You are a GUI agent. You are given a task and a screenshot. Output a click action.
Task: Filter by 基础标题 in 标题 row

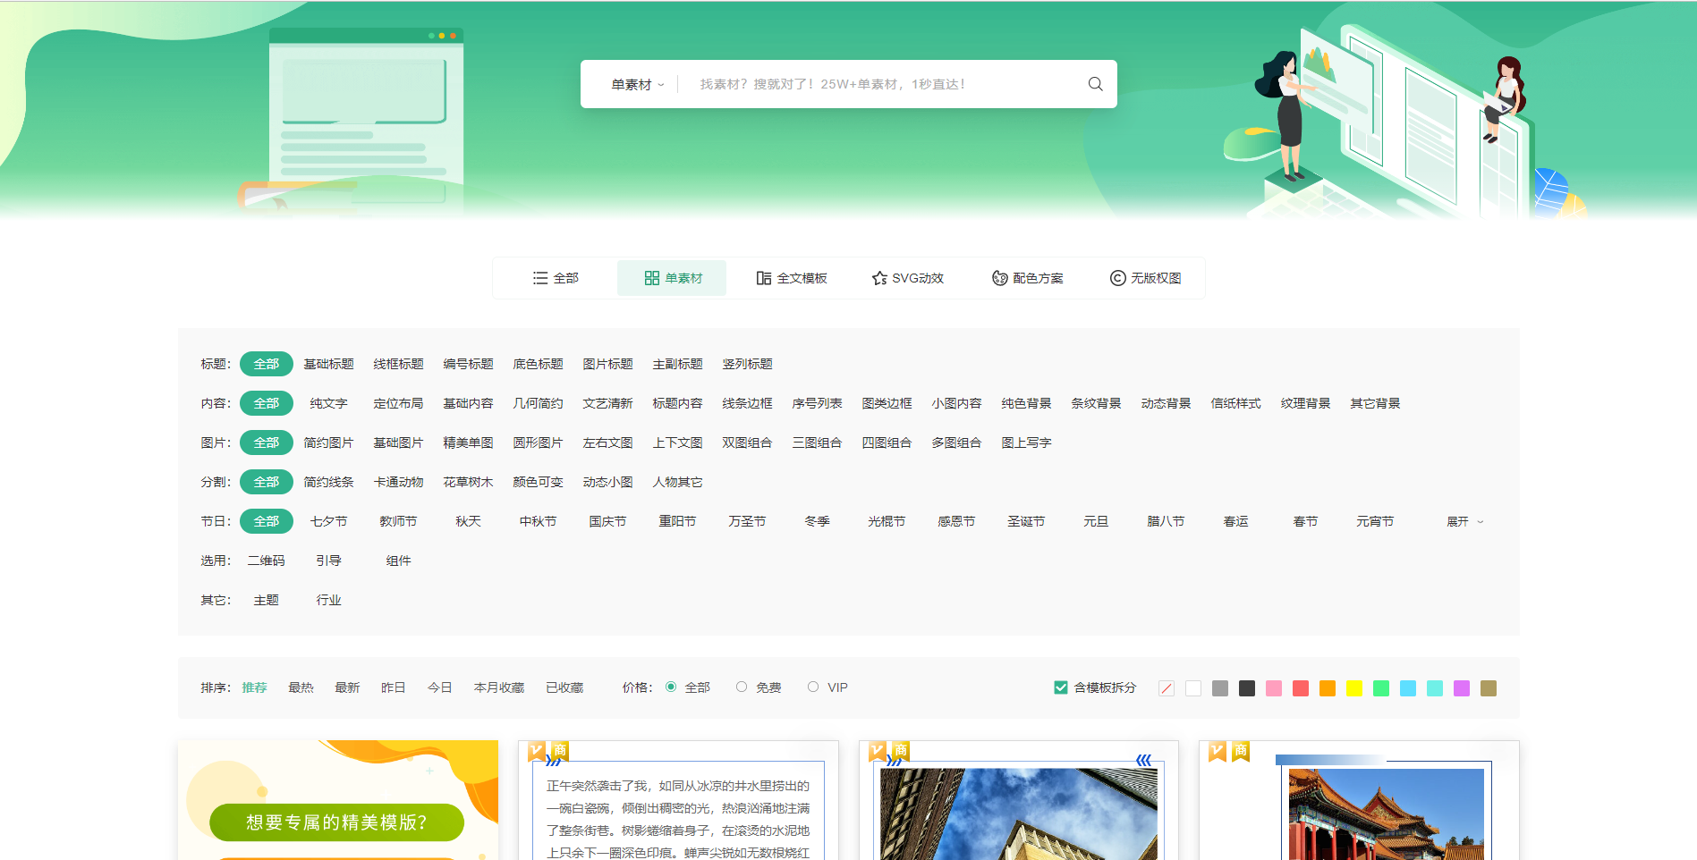pos(328,364)
